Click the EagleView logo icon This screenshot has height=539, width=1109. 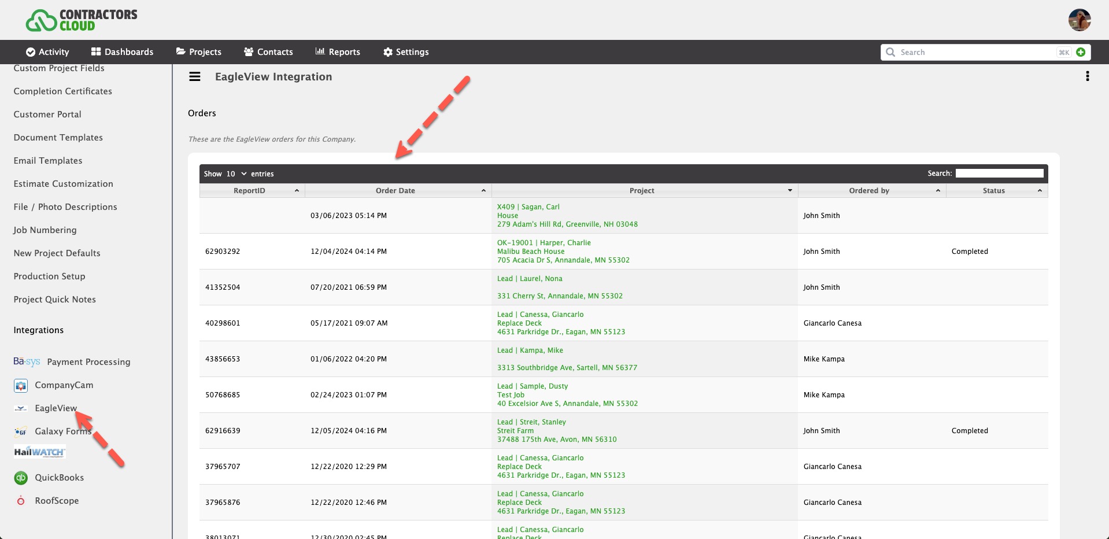[21, 408]
